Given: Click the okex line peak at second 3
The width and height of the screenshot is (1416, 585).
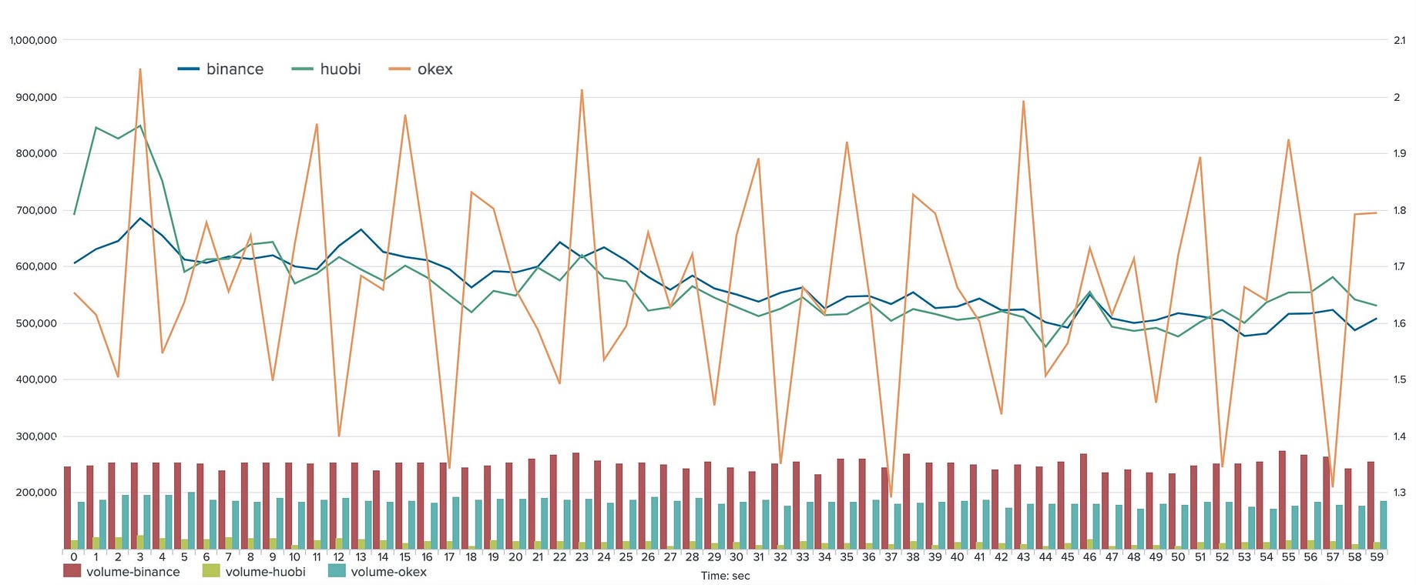Looking at the screenshot, I should point(139,69).
